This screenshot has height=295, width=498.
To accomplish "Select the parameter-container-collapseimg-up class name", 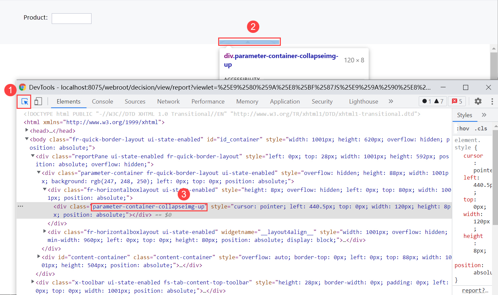I will [x=149, y=207].
